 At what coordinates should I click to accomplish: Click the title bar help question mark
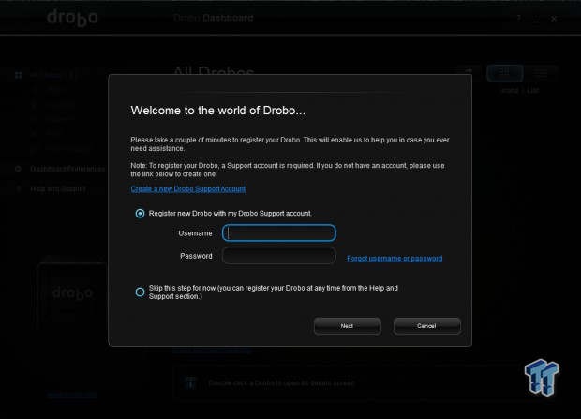pyautogui.click(x=518, y=19)
